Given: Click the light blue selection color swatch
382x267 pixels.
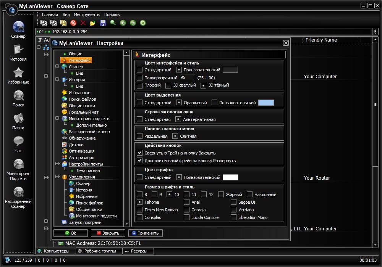Looking at the screenshot, I should (266, 103).
